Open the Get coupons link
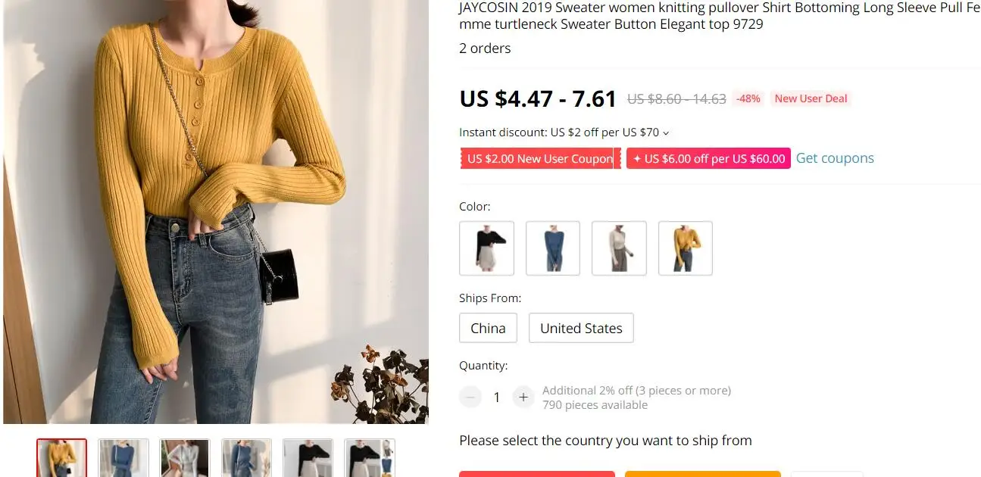 [835, 158]
